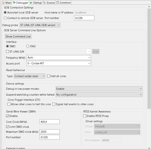Click the Scan button

pos(96,52)
